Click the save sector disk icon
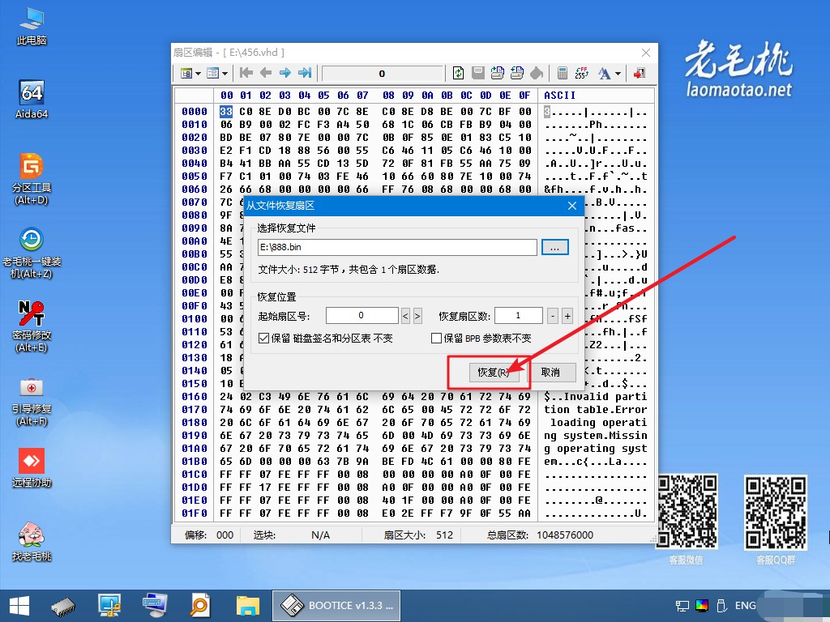Screen dimensions: 830x622 click(x=478, y=73)
